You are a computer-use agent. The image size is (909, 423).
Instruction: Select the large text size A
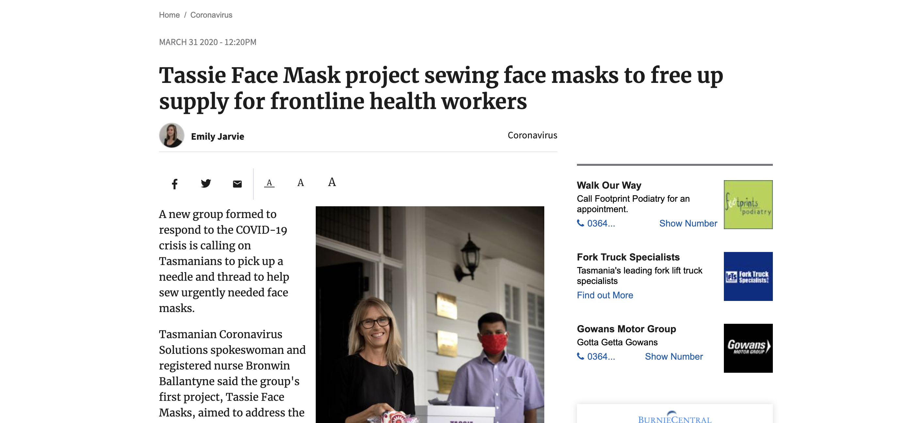332,182
